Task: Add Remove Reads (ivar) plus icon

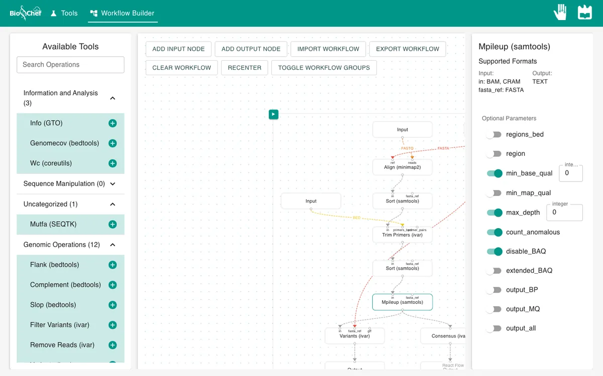Action: 113,345
